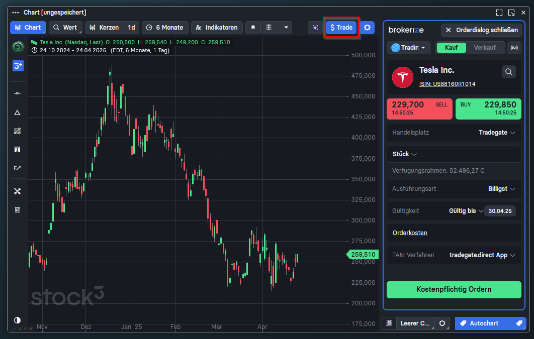Screen dimensions: 534x339
Task: Enter fullscreen mode for chart window
Action: (499, 13)
